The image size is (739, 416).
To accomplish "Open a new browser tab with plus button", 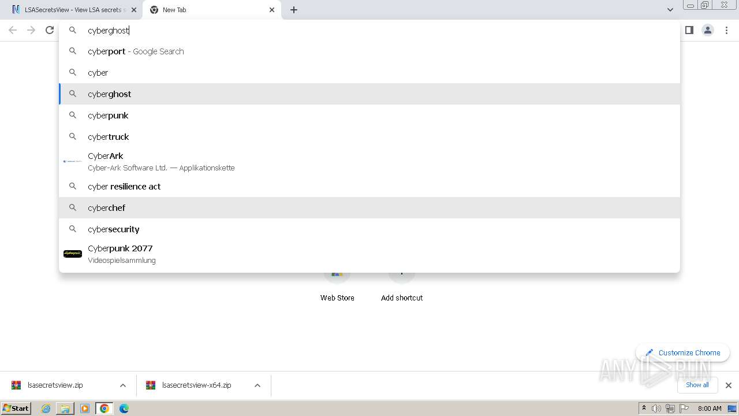I will pyautogui.click(x=294, y=10).
